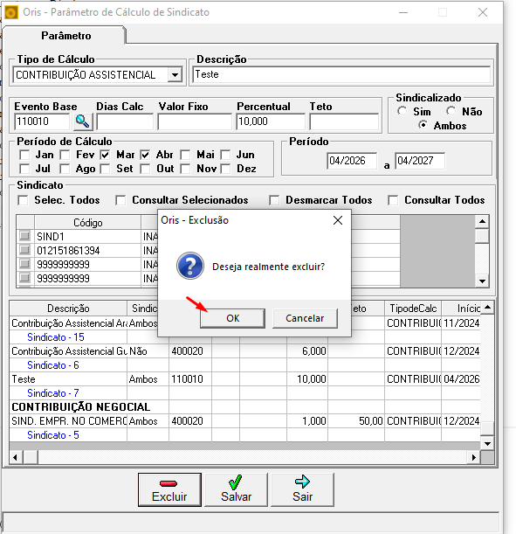Image resolution: width=516 pixels, height=534 pixels.
Task: Switch to the Parâmetro tab
Action: (x=66, y=36)
